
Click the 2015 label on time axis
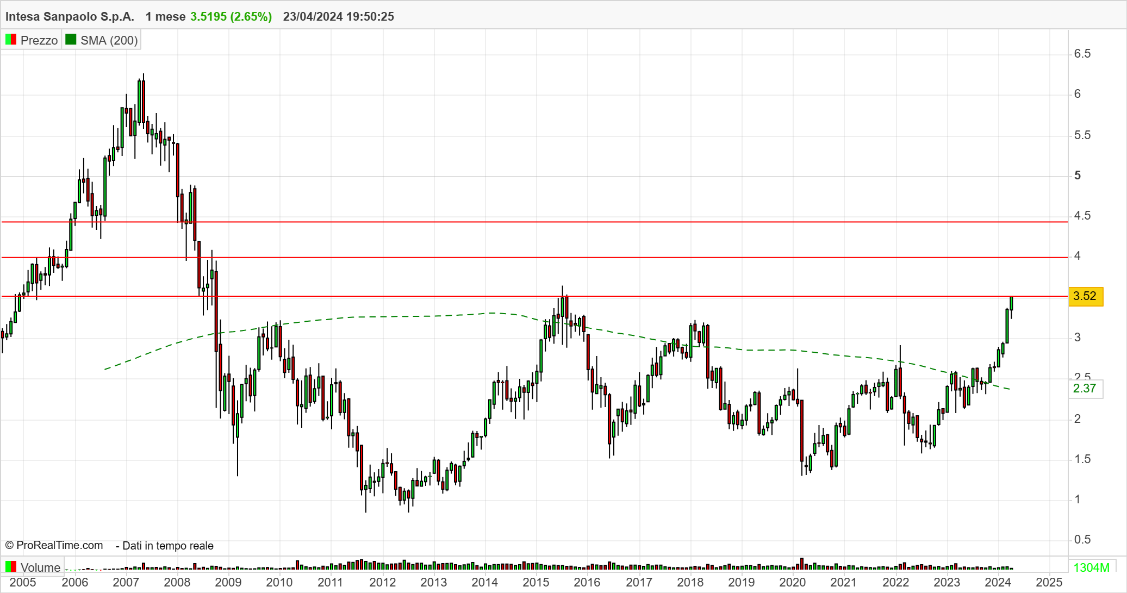(536, 582)
